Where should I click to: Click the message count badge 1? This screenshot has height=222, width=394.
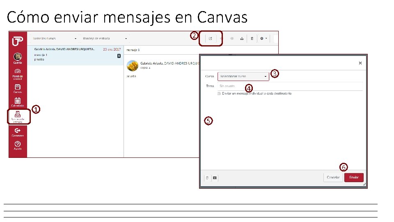point(119,56)
